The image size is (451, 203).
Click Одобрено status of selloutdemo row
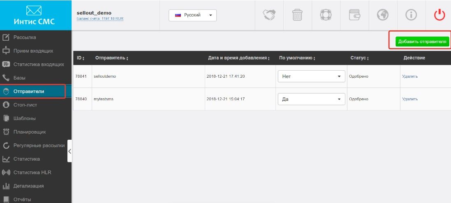click(358, 76)
